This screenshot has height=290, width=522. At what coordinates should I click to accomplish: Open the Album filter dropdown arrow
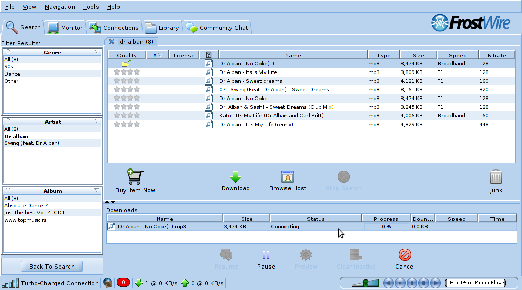97,190
